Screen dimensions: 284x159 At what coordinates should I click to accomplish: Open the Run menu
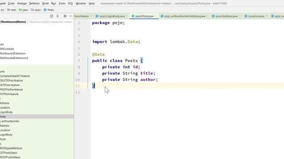tap(53, 3)
